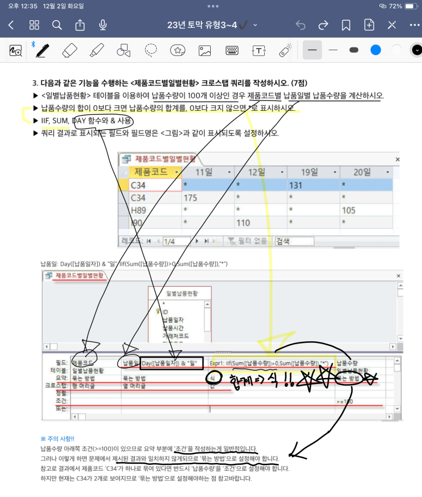Redo the last action
This screenshot has width=422, height=497.
coord(323,25)
